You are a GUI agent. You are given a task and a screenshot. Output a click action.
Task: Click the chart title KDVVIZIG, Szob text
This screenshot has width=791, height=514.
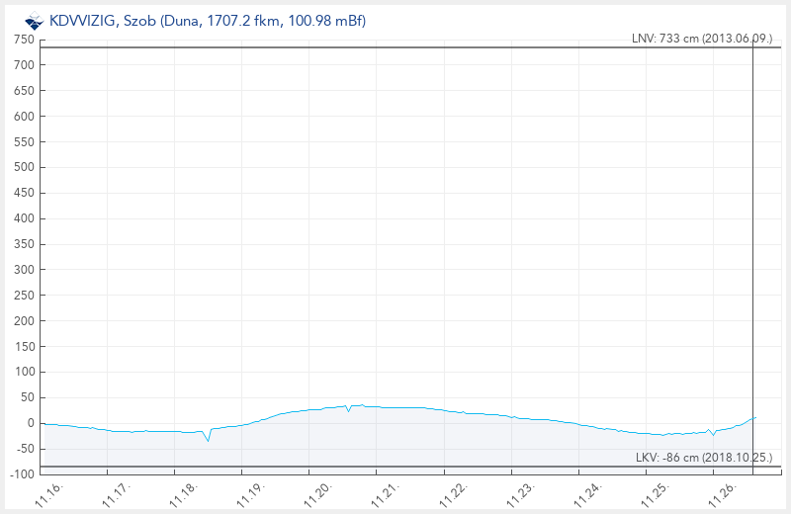208,21
